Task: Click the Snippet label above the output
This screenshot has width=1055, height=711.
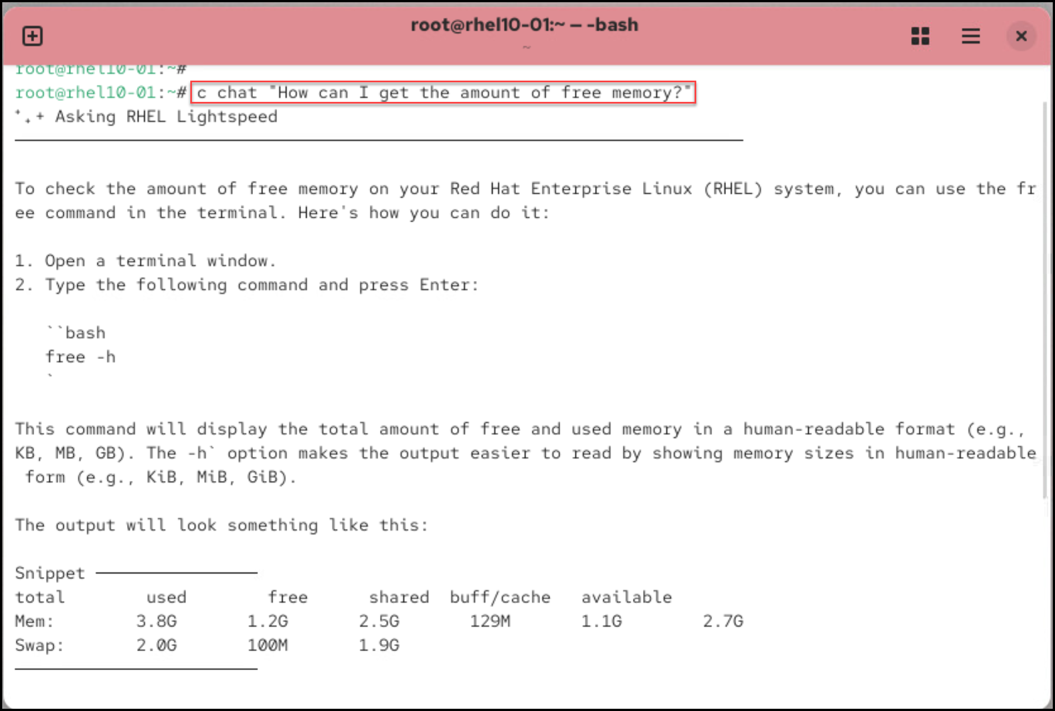Action: tap(49, 573)
